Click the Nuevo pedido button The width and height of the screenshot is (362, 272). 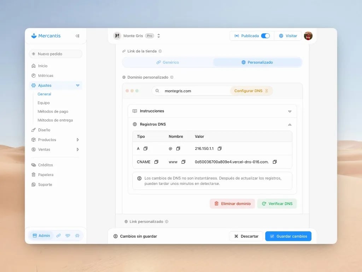pyautogui.click(x=56, y=54)
